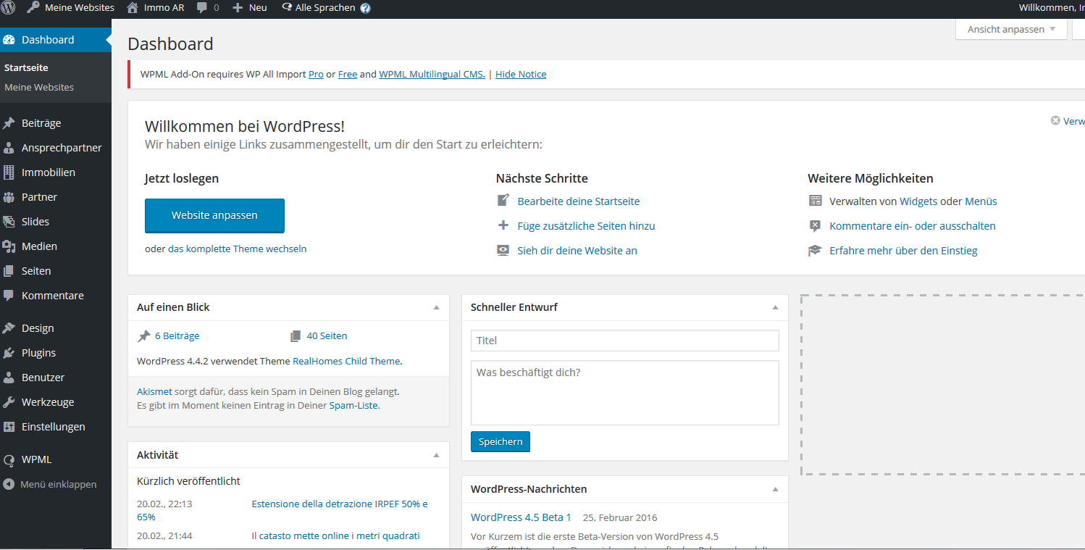Screen dimensions: 1085x550
Task: Collapse the Schneller Entwurf widget
Action: [x=775, y=307]
